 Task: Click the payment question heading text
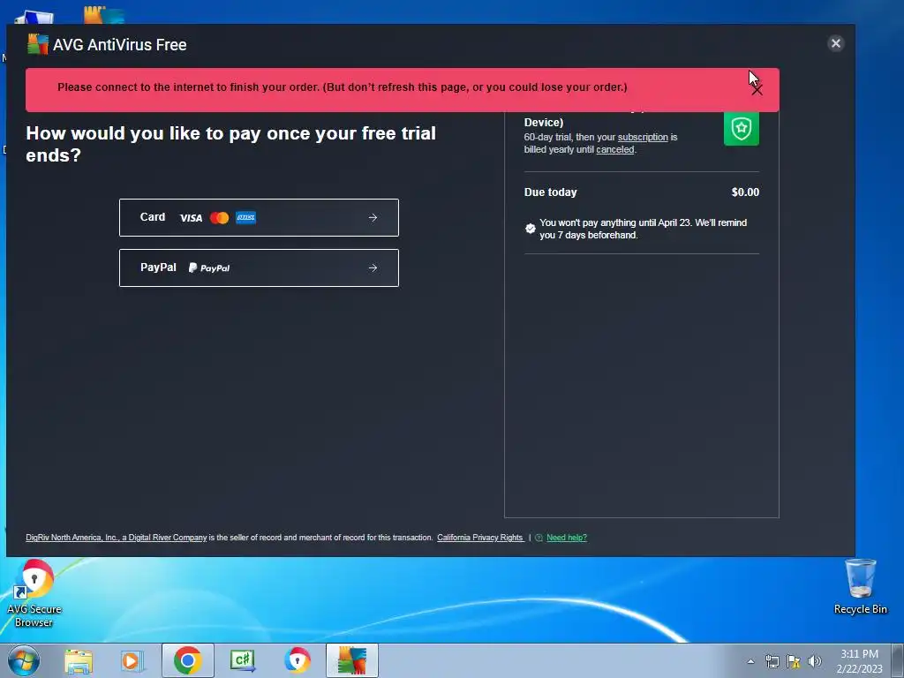[230, 144]
